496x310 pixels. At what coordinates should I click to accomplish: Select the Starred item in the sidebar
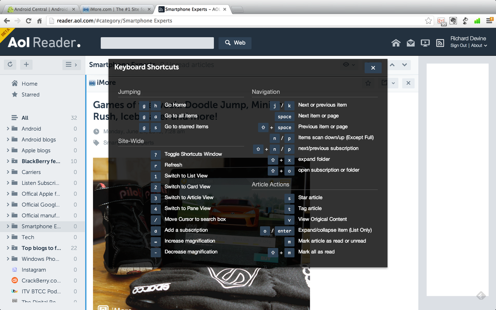(x=29, y=94)
